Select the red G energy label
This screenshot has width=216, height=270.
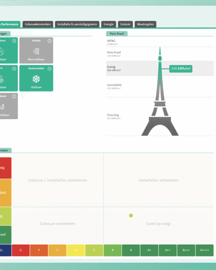coord(21,250)
